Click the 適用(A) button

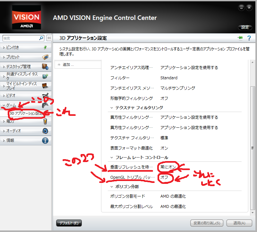pos(239,223)
